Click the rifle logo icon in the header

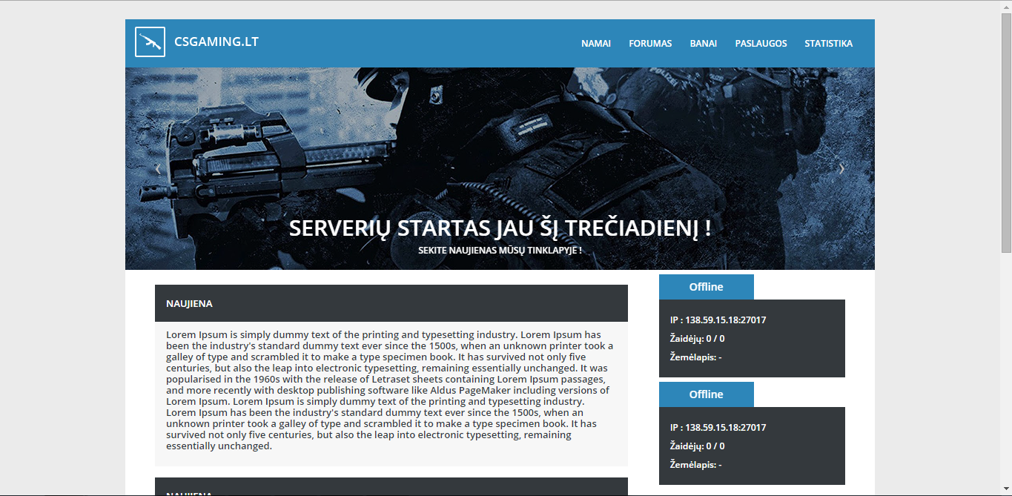[x=150, y=42]
